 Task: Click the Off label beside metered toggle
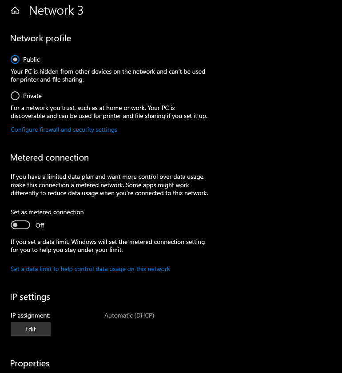pos(40,225)
